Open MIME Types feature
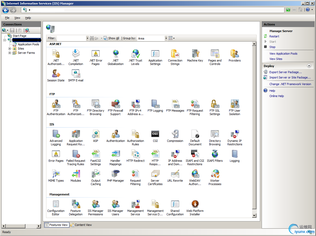 coord(56,176)
